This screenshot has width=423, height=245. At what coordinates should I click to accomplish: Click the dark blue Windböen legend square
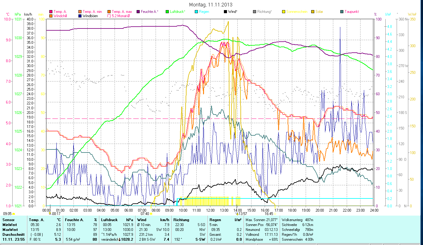click(x=80, y=16)
